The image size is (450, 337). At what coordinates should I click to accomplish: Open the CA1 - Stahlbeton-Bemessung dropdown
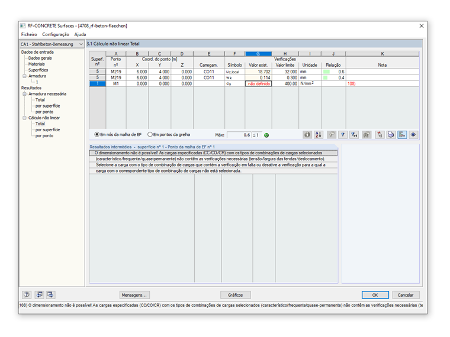52,44
